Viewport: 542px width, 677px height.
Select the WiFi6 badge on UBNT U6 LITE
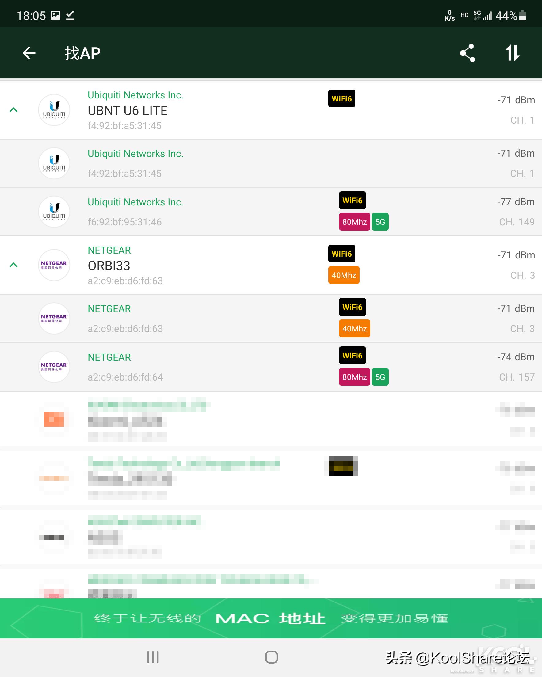(x=341, y=99)
